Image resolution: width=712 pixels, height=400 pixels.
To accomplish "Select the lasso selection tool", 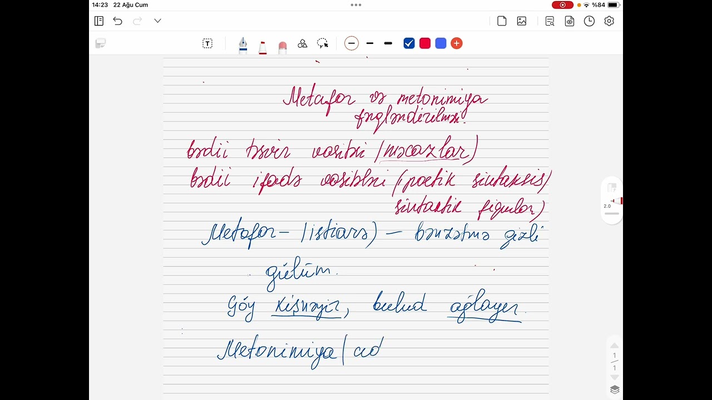I will click(323, 43).
